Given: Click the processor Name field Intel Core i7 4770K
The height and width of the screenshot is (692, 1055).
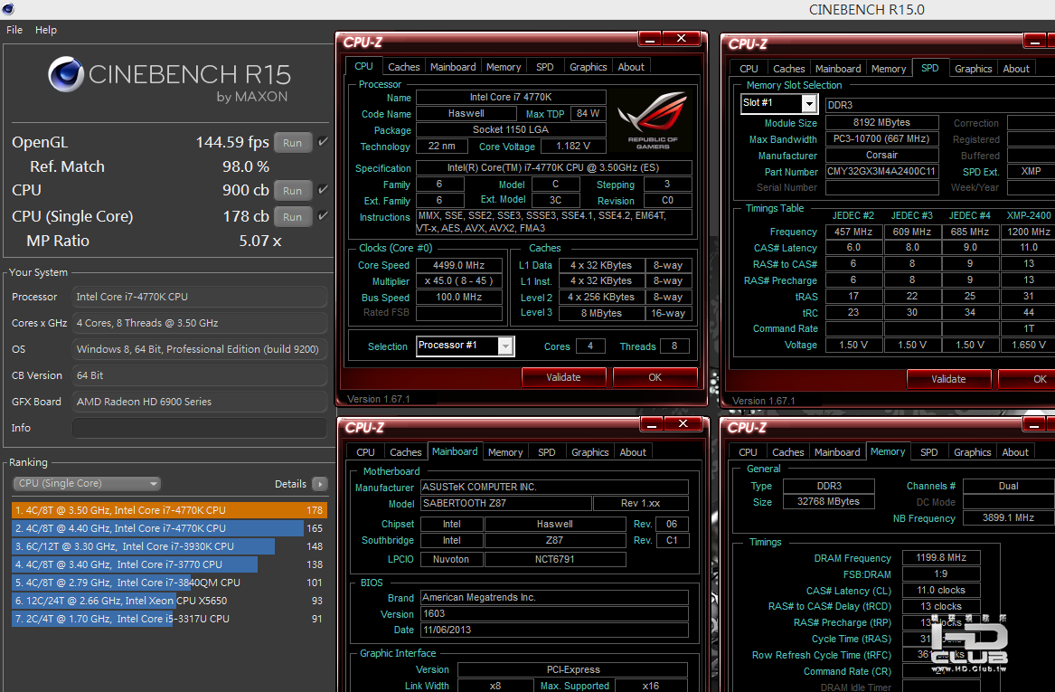Looking at the screenshot, I should tap(511, 97).
